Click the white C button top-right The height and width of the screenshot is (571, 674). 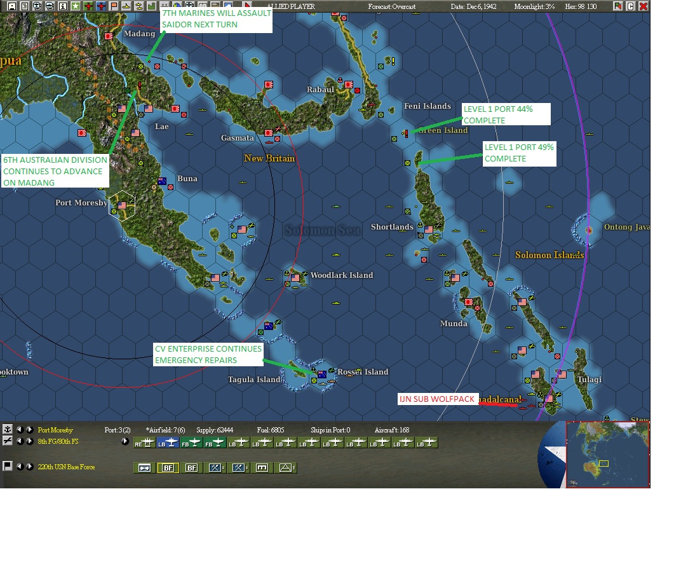pyautogui.click(x=631, y=6)
